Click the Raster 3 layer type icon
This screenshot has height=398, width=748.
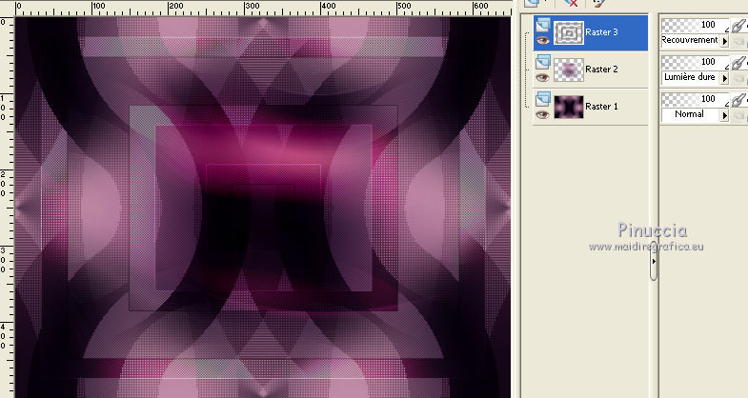pyautogui.click(x=543, y=25)
